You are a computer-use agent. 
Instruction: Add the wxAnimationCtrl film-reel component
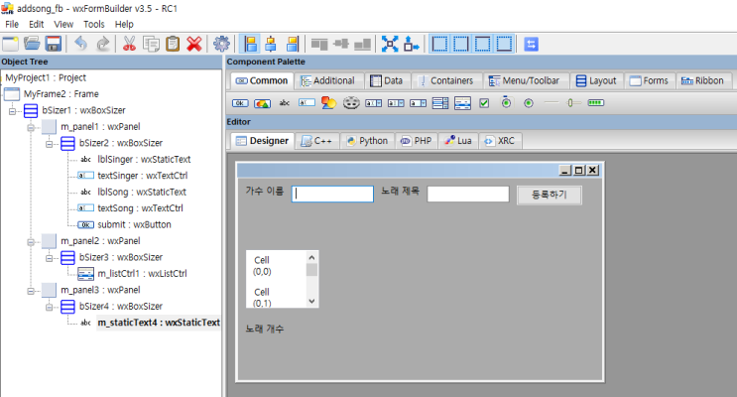pyautogui.click(x=351, y=103)
